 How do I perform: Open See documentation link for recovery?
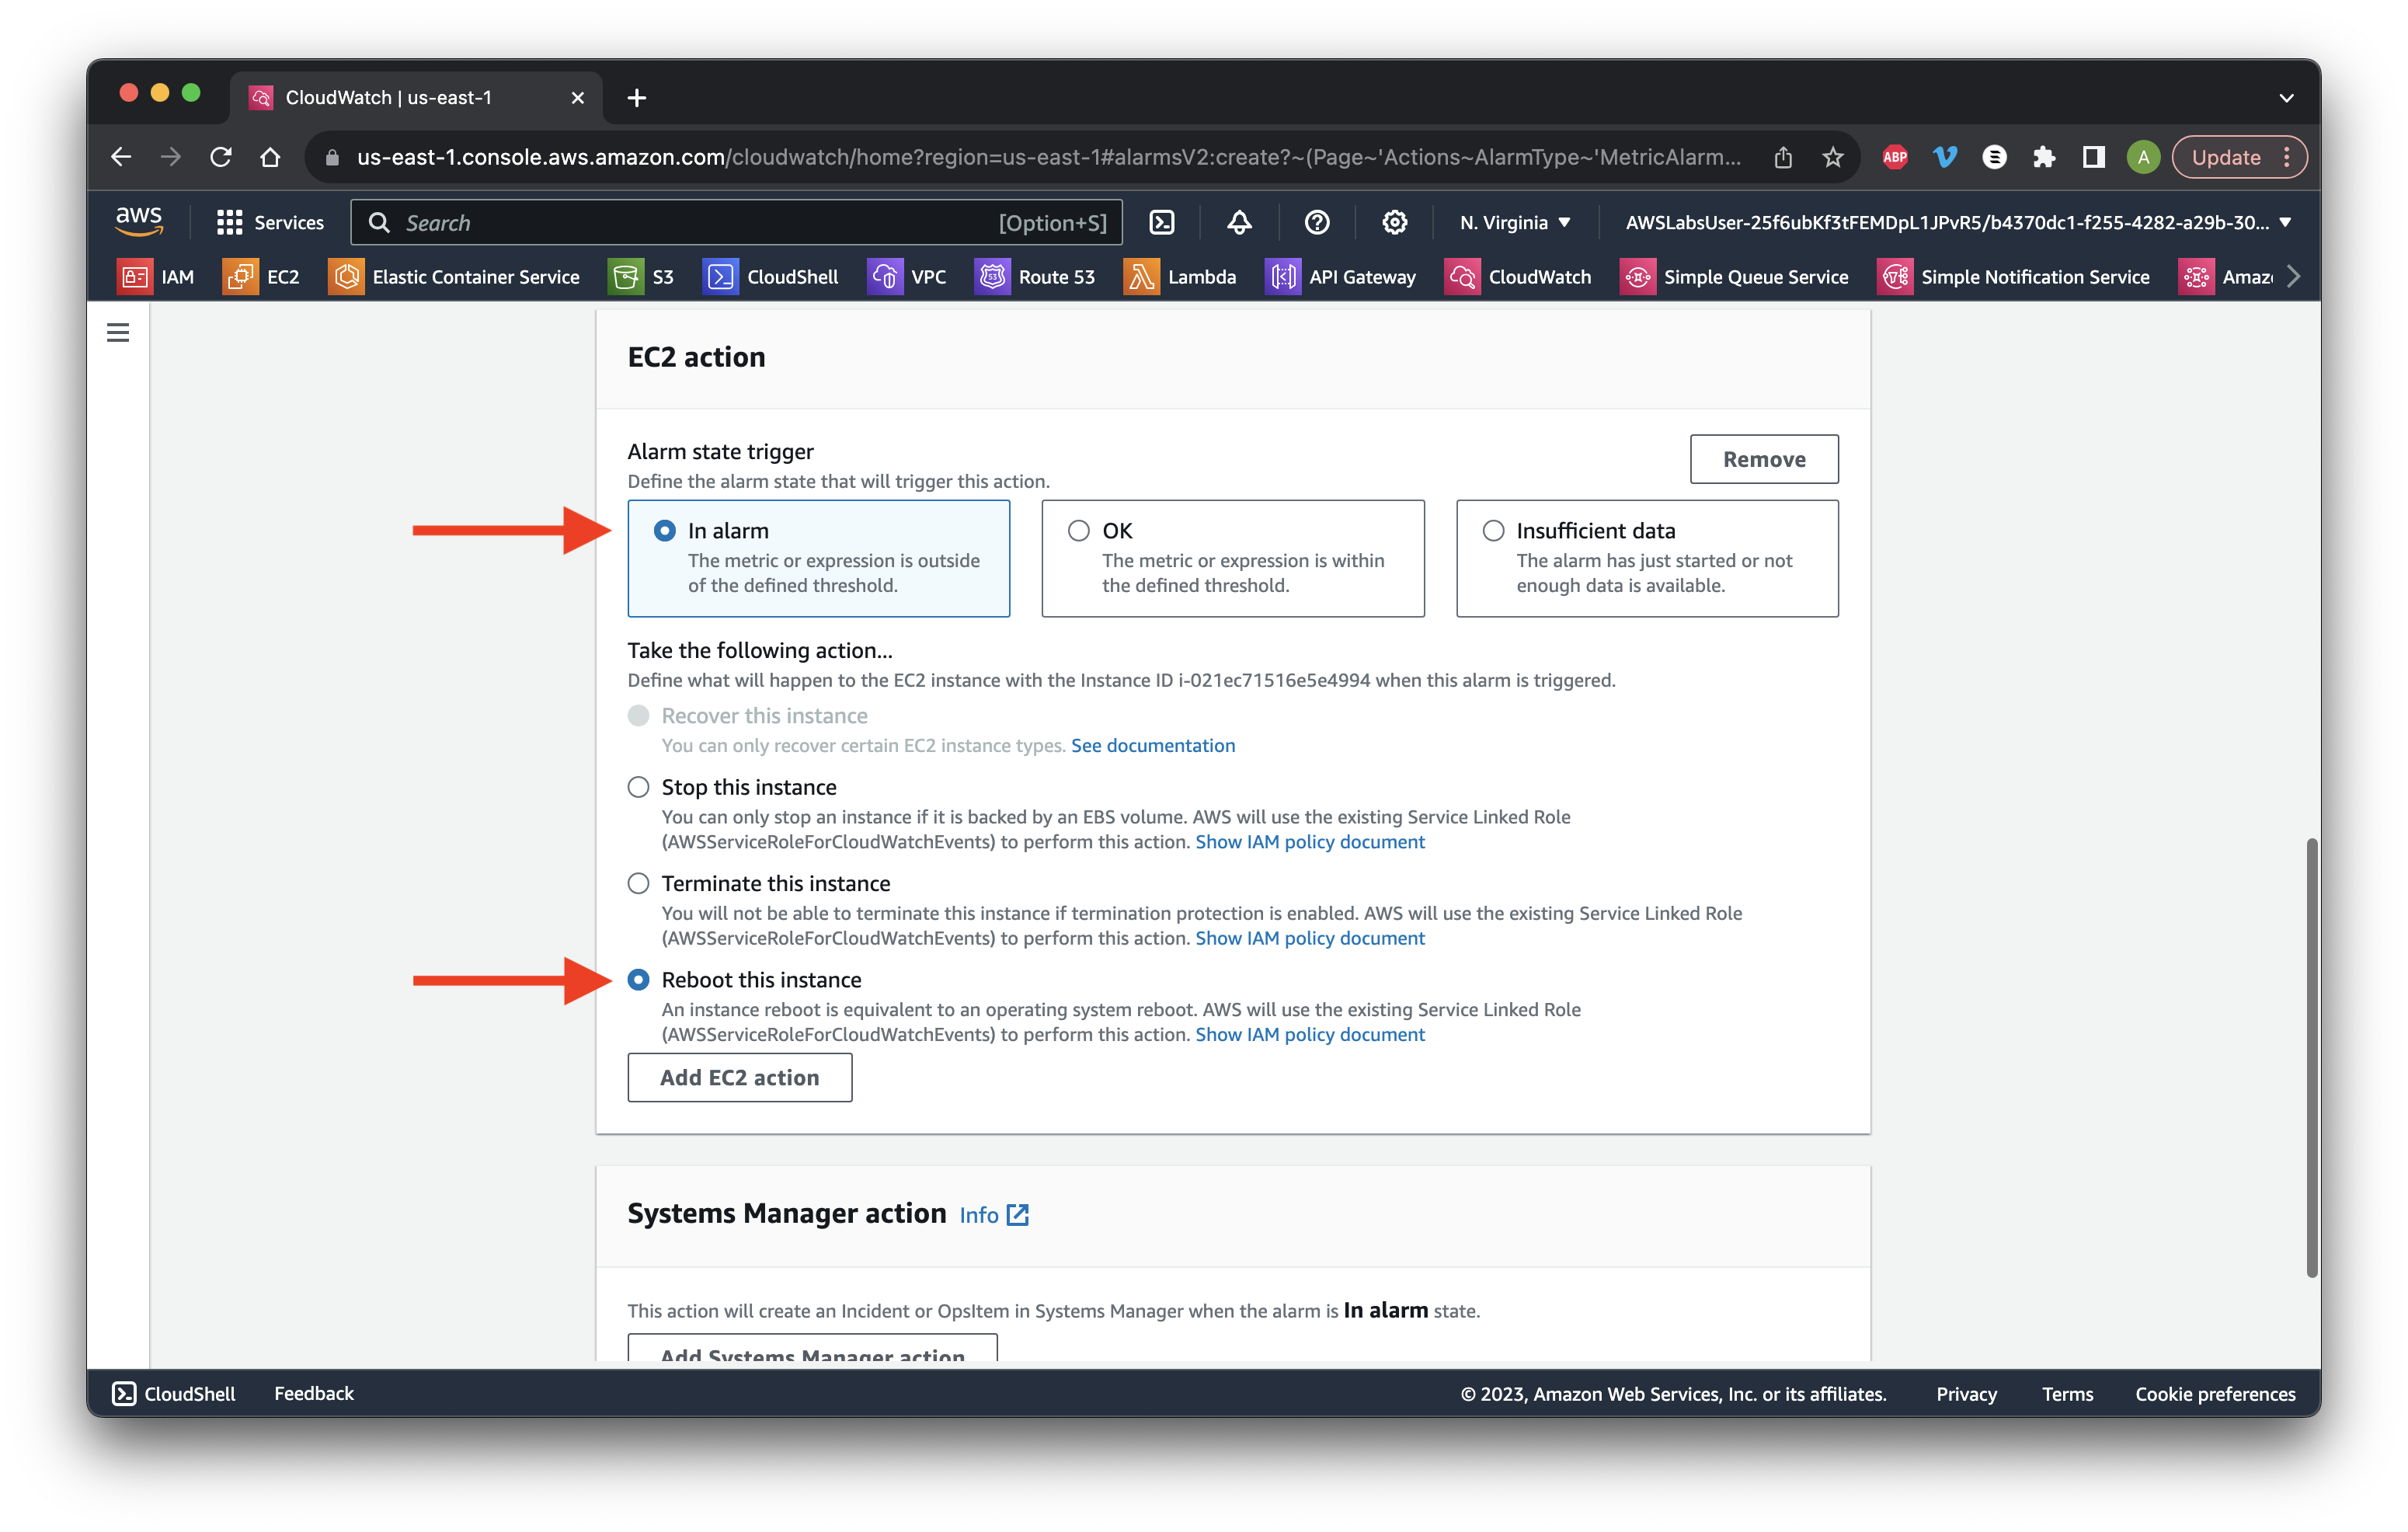tap(1152, 745)
